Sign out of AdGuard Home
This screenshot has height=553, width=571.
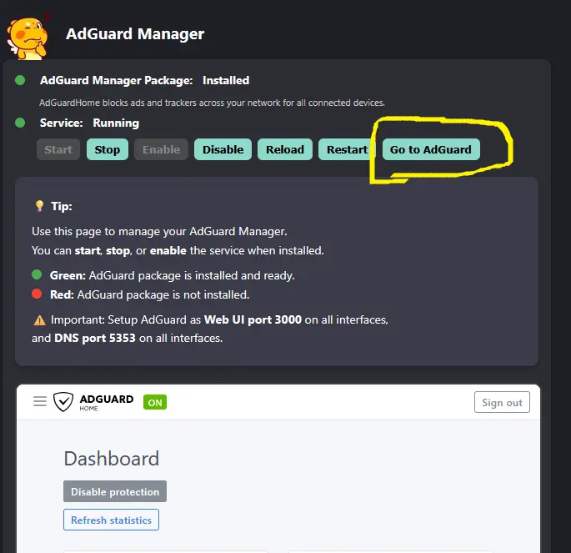(502, 402)
